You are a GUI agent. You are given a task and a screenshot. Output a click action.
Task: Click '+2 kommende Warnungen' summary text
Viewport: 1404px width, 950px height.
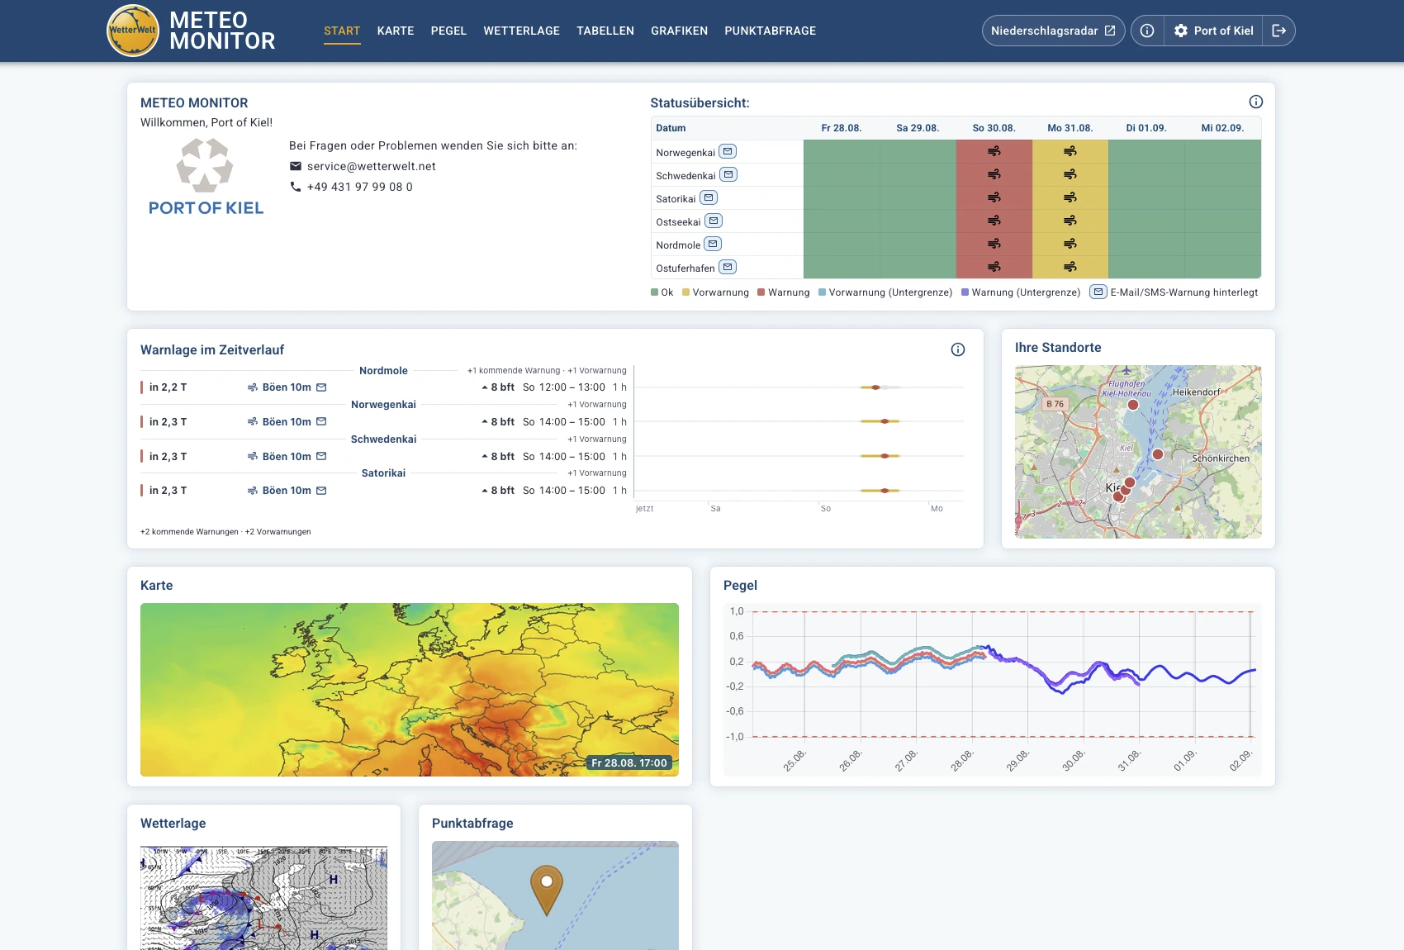pyautogui.click(x=189, y=532)
